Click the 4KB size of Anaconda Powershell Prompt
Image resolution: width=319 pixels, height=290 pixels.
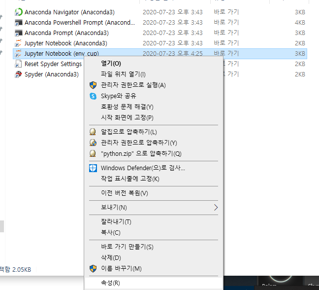pyautogui.click(x=300, y=23)
